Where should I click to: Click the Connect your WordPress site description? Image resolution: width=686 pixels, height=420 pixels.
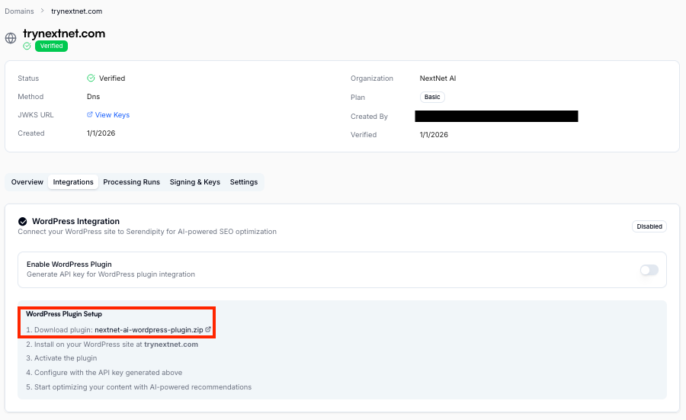point(147,232)
